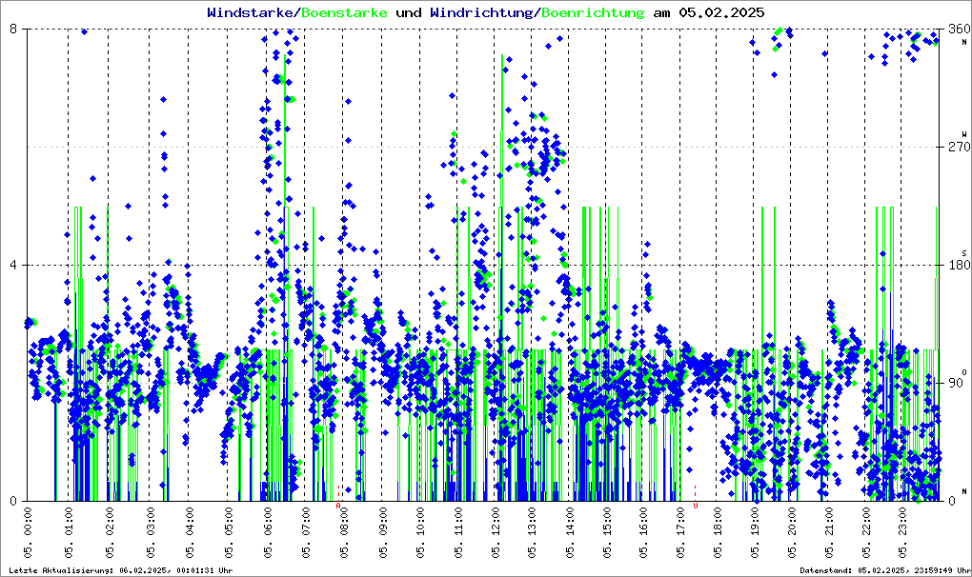972x577 pixels.
Task: Click the "8" wind speed axis value
Action: (13, 30)
